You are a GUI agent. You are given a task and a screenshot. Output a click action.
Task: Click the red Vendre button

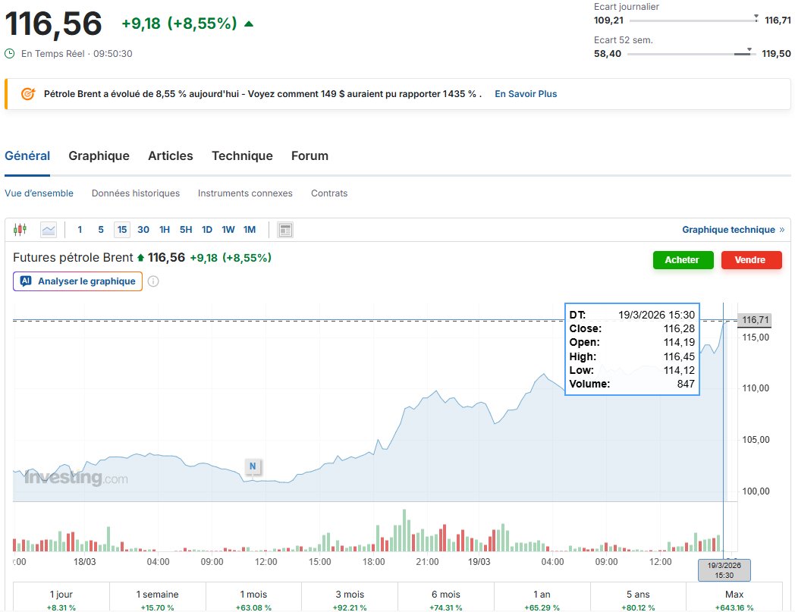click(x=752, y=260)
